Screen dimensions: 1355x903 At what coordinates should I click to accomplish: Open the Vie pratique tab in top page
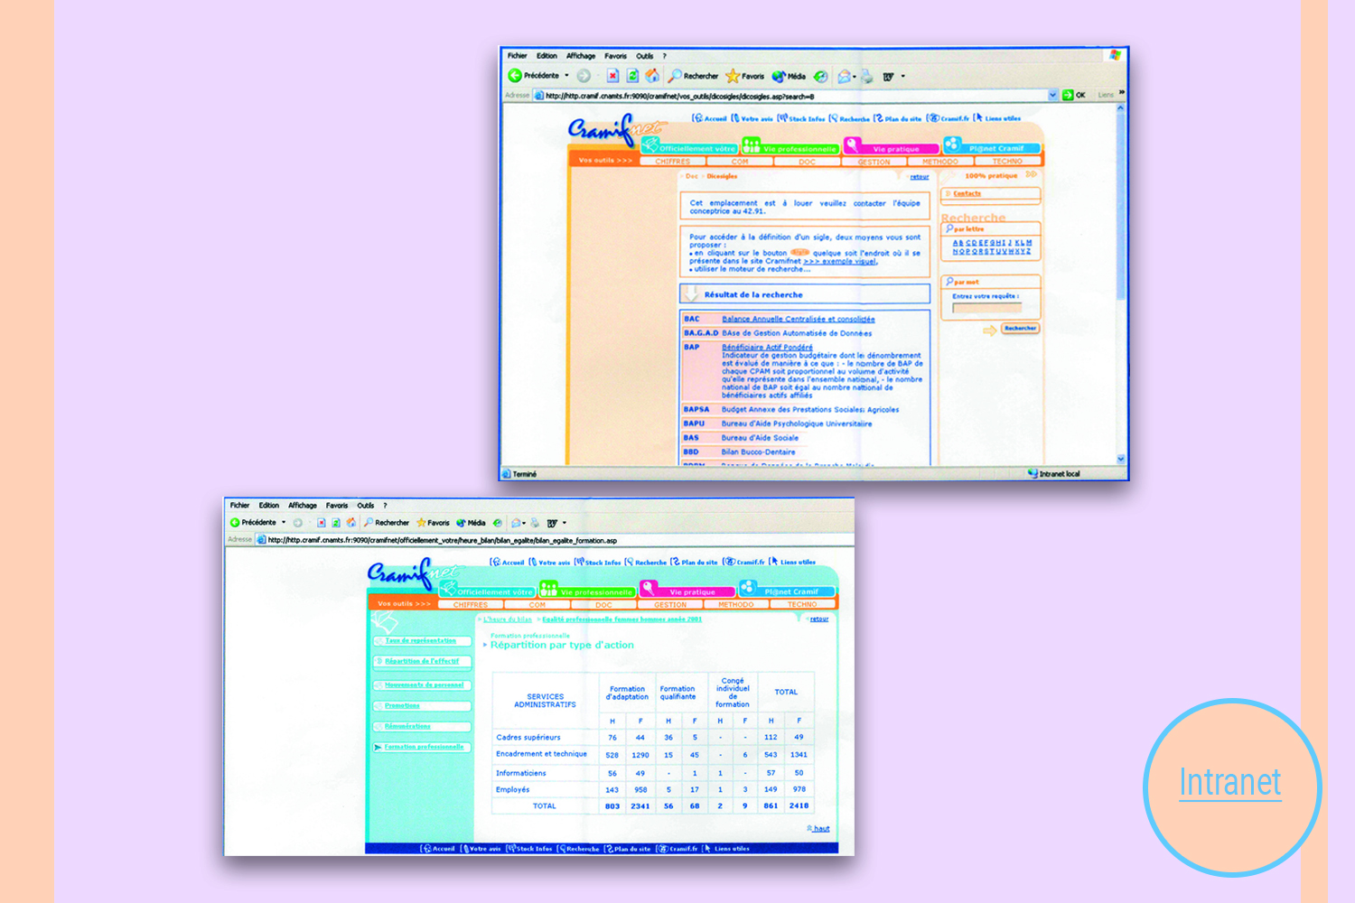[894, 149]
